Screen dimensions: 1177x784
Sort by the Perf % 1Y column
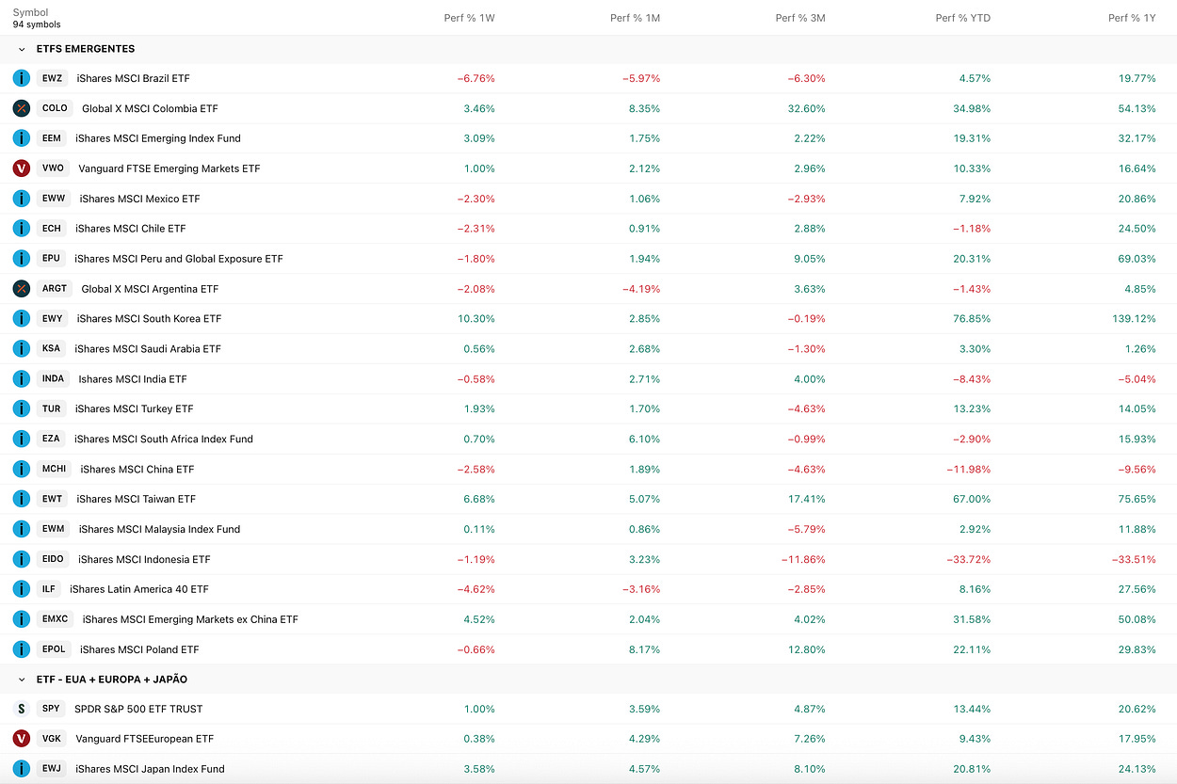pos(1132,18)
